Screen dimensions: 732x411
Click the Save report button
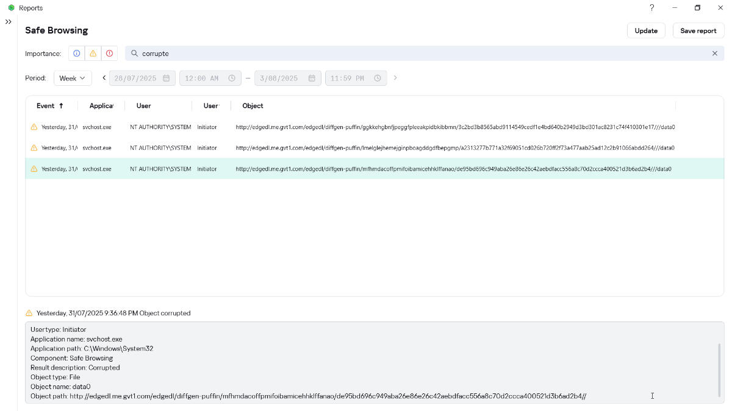coord(698,30)
